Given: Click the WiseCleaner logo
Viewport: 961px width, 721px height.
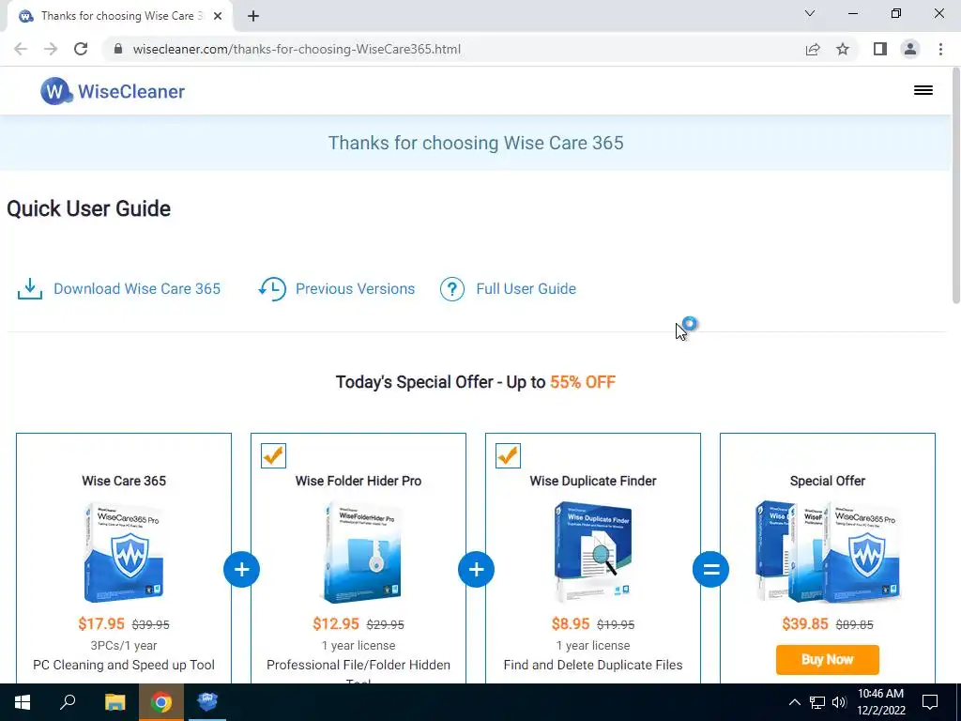Looking at the screenshot, I should 113,91.
